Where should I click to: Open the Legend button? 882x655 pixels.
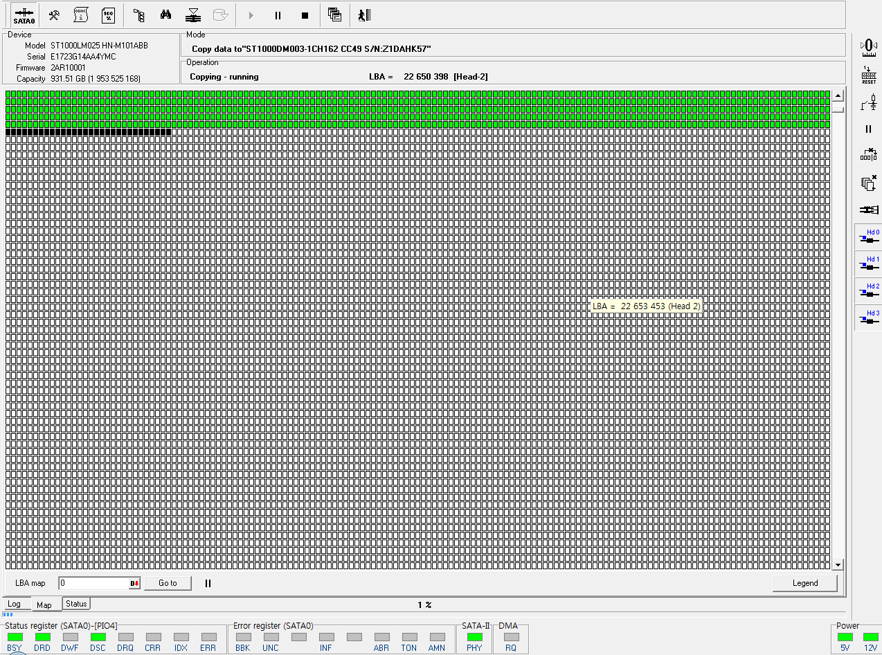pyautogui.click(x=805, y=583)
